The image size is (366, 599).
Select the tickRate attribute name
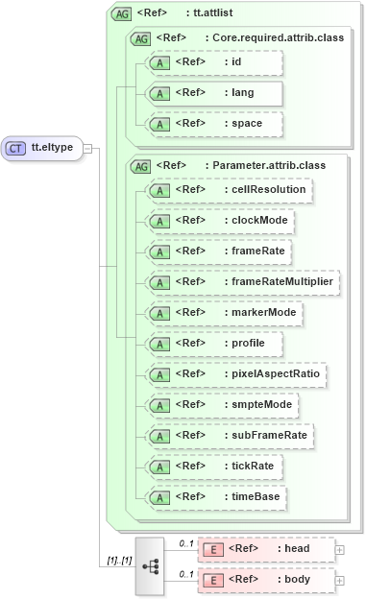click(253, 467)
